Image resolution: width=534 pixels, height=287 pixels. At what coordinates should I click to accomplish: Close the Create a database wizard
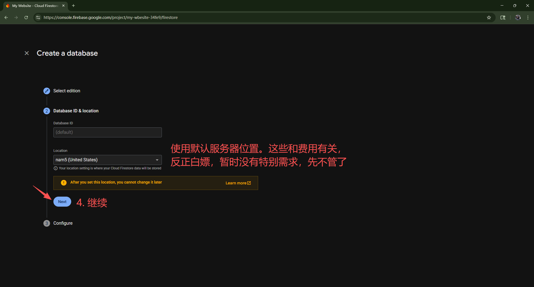27,53
